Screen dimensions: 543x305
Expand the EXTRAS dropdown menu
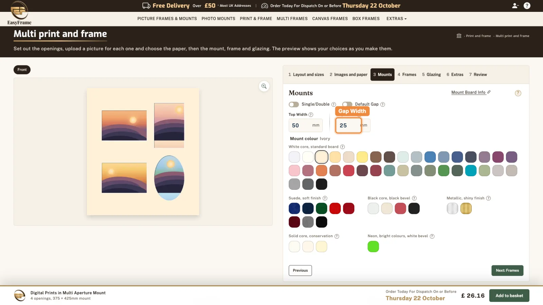396,19
